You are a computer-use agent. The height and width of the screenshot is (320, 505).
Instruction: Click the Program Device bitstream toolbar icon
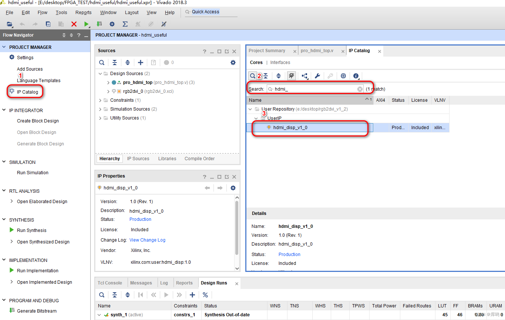pyautogui.click(x=99, y=24)
